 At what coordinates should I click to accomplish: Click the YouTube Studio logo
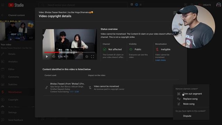tap(16, 5)
